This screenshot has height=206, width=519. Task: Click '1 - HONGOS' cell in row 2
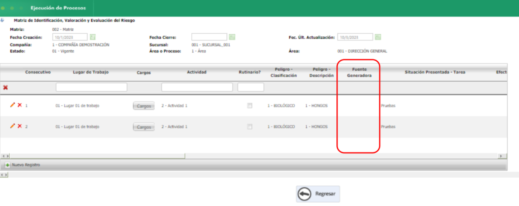click(x=316, y=127)
